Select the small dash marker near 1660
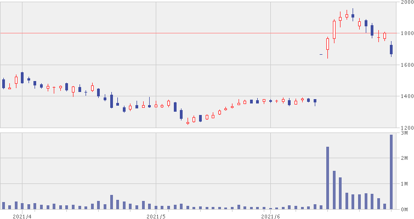The image size is (414, 219). tap(321, 54)
